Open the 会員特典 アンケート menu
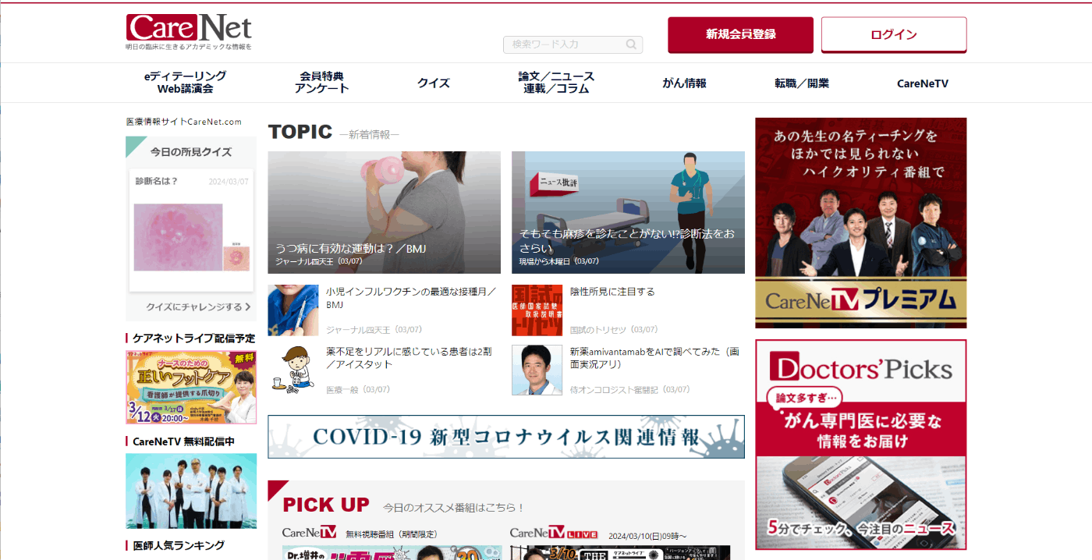 (x=322, y=83)
